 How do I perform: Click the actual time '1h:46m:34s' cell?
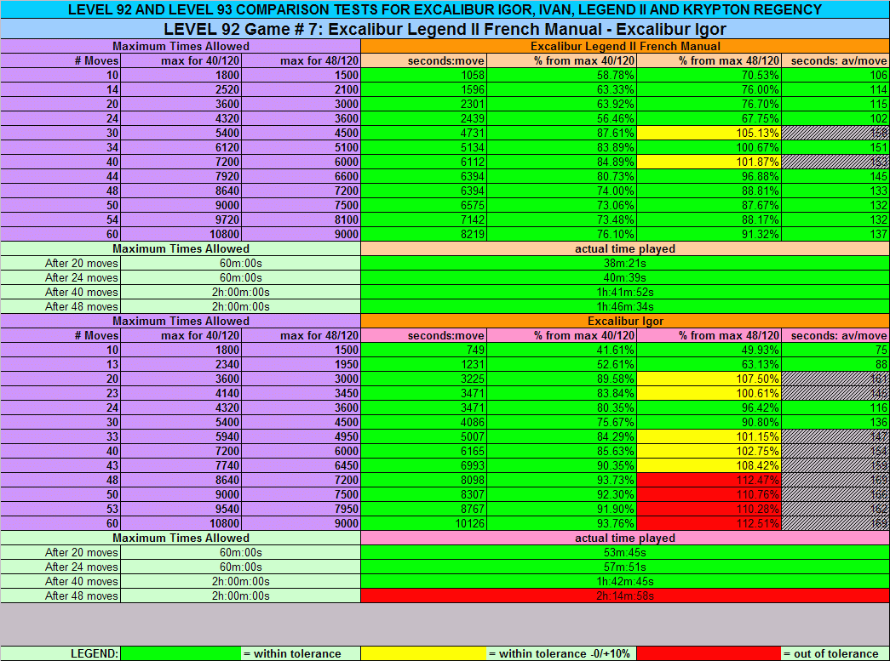625,307
